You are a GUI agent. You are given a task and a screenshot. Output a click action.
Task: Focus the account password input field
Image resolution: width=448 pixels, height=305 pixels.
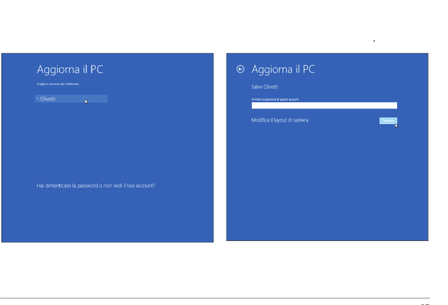[x=324, y=106]
